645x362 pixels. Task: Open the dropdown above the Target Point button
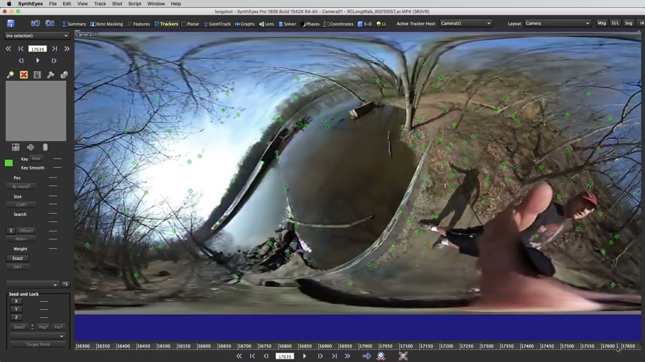[x=38, y=336]
